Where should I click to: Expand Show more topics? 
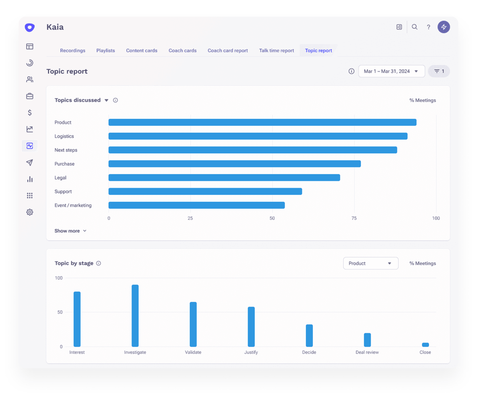click(70, 231)
